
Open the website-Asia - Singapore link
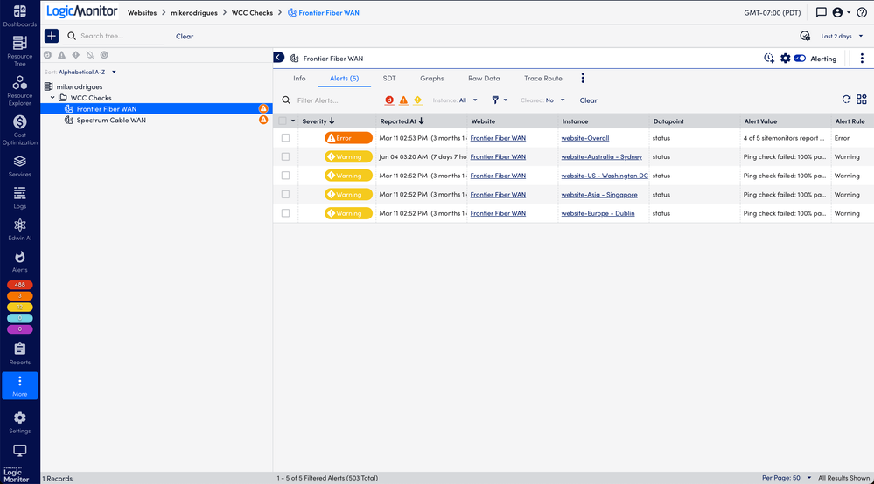[598, 195]
